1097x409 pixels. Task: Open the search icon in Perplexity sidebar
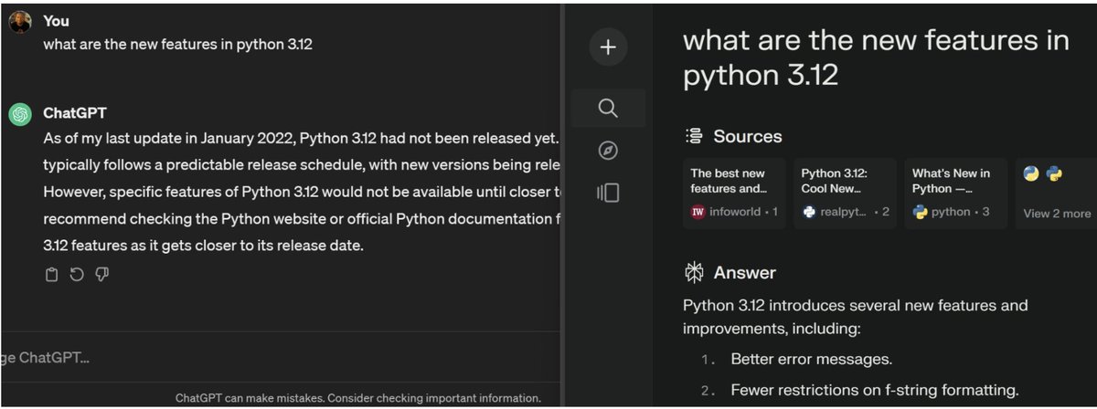pyautogui.click(x=608, y=109)
